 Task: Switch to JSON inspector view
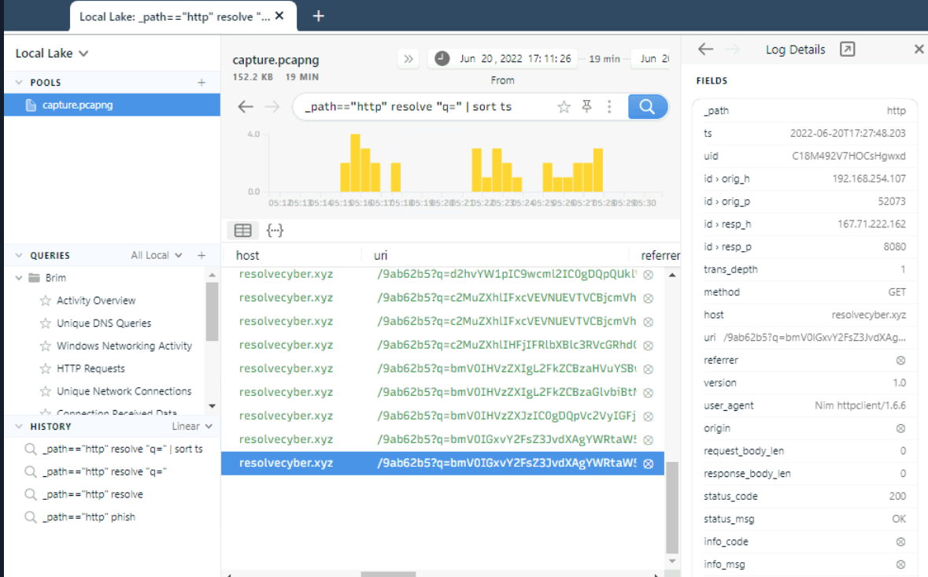(x=275, y=231)
